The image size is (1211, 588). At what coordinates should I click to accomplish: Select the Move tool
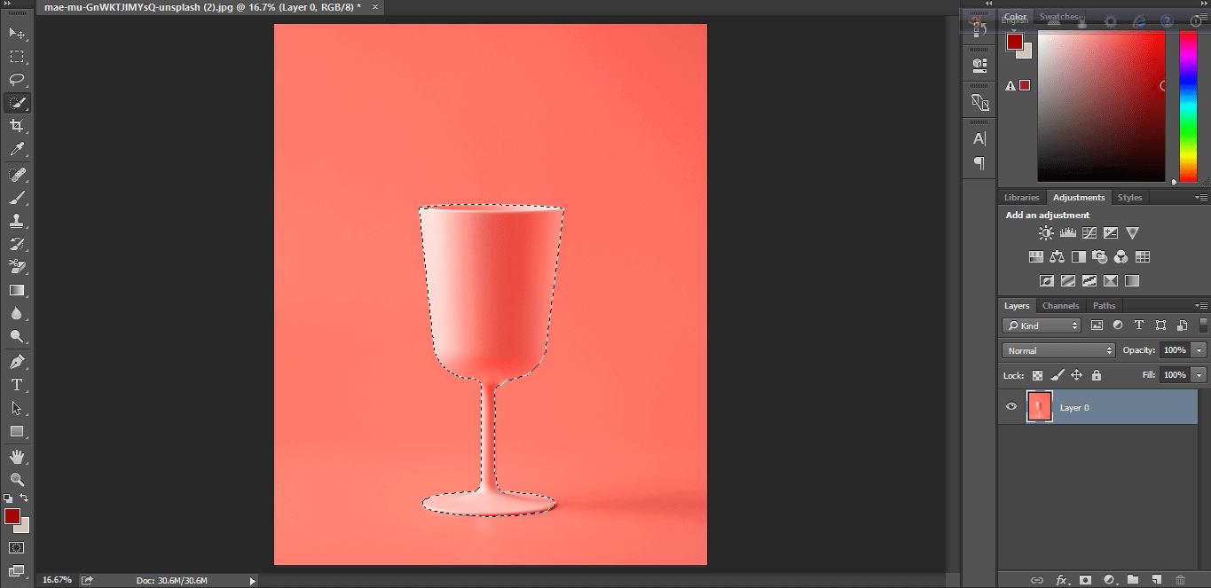(x=16, y=34)
